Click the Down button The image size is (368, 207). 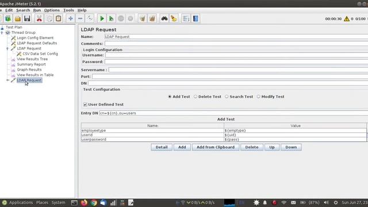point(291,147)
